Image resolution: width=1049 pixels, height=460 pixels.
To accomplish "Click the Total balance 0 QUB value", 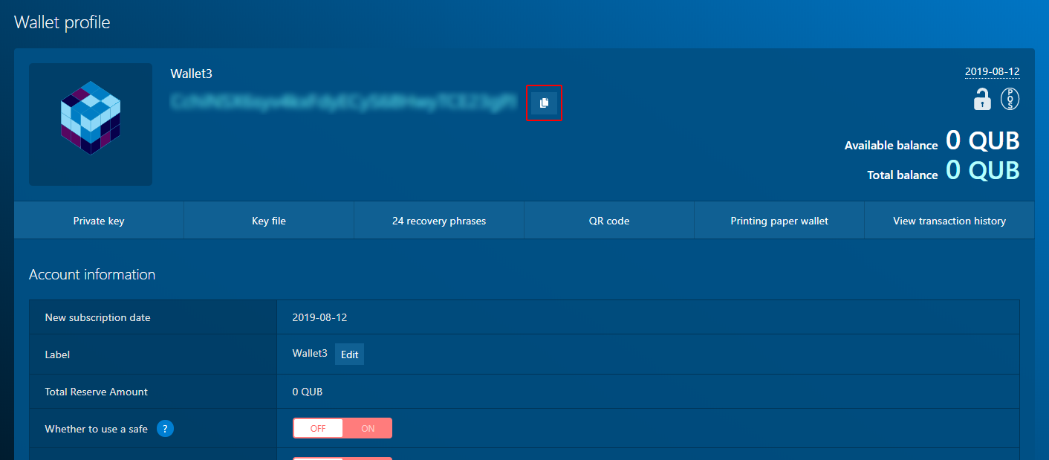I will click(982, 170).
